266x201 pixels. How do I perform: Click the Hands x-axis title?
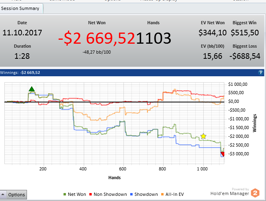114,178
